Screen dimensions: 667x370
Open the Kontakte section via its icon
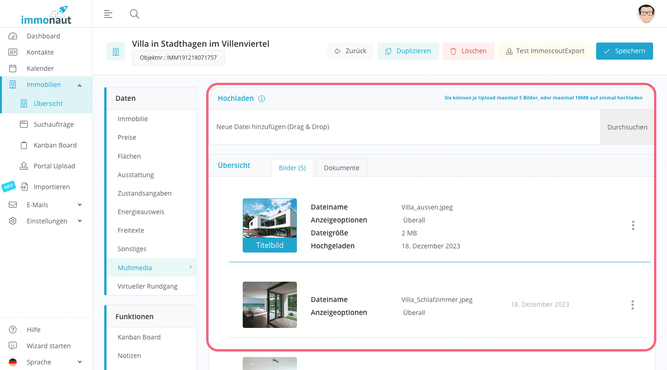point(12,52)
